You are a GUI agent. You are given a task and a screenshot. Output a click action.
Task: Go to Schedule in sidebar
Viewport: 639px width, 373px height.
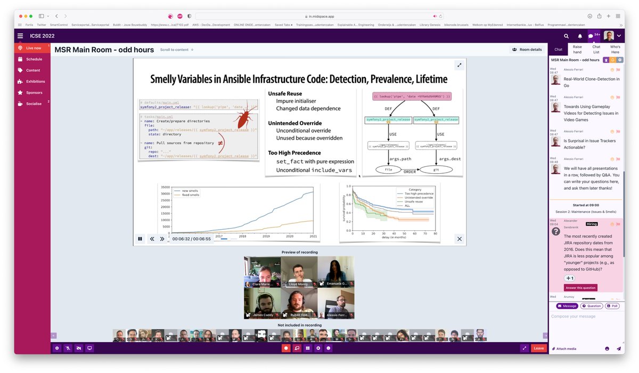tap(32, 59)
